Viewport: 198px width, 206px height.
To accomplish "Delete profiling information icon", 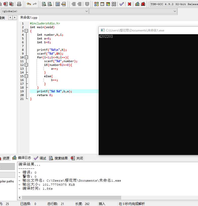I will click(x=143, y=4).
